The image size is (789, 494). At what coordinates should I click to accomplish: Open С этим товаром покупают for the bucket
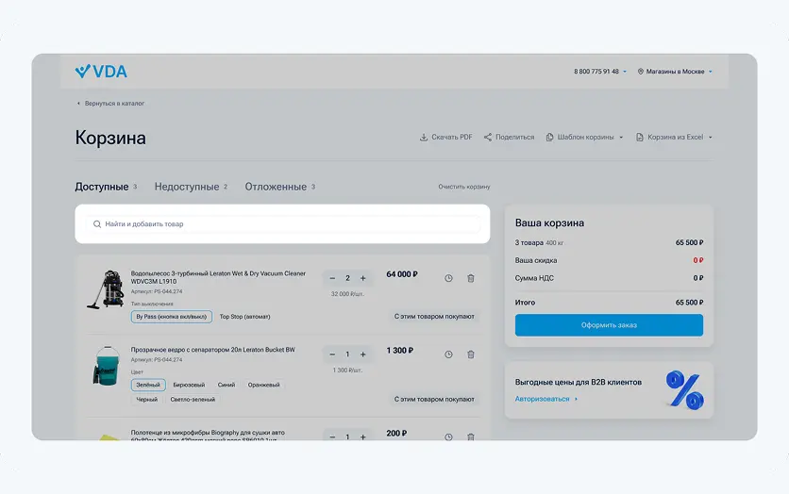coord(434,399)
